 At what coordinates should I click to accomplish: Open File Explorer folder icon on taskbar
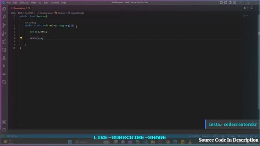[x=153, y=142]
